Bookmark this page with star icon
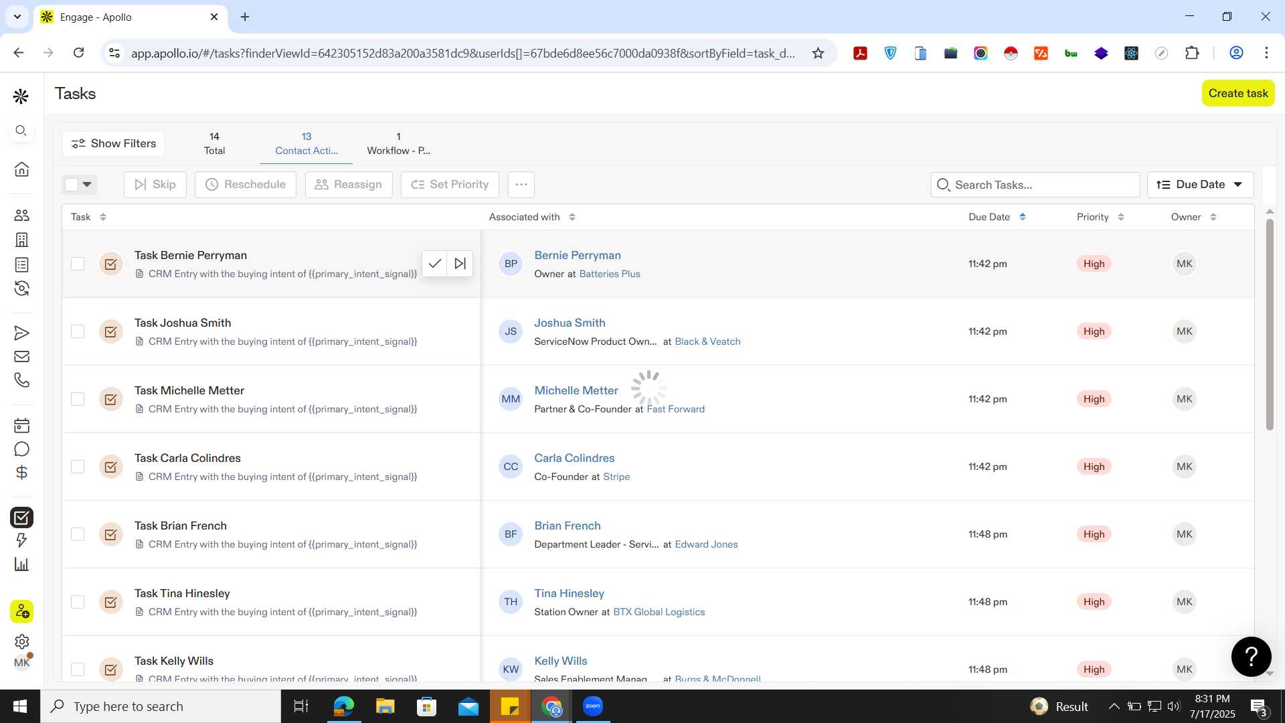Viewport: 1285px width, 723px height. [818, 53]
